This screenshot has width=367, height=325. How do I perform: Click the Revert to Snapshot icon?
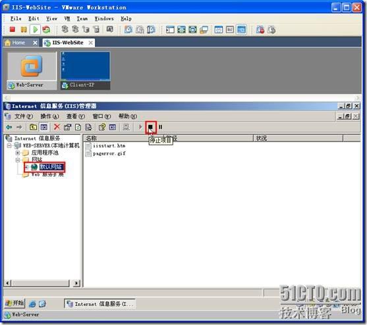[140, 30]
